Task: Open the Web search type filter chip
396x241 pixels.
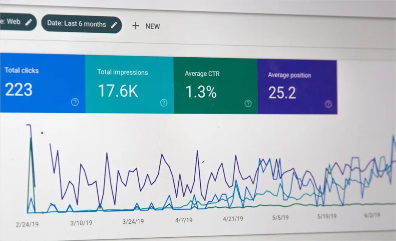Action: point(18,22)
